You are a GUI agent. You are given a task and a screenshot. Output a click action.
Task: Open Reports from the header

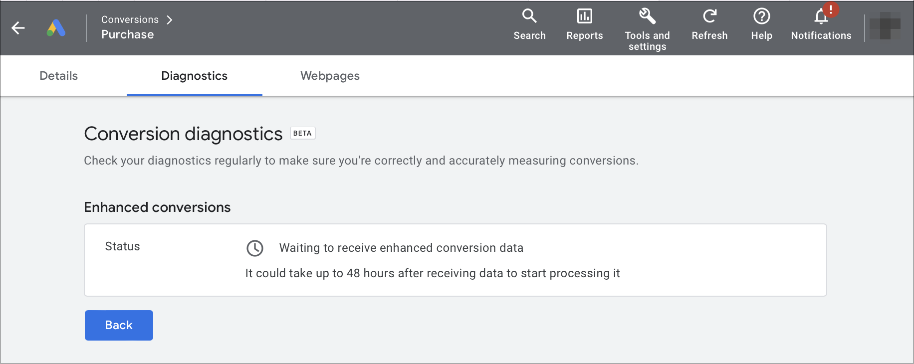585,24
